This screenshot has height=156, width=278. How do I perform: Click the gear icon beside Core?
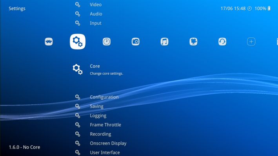coord(78,69)
